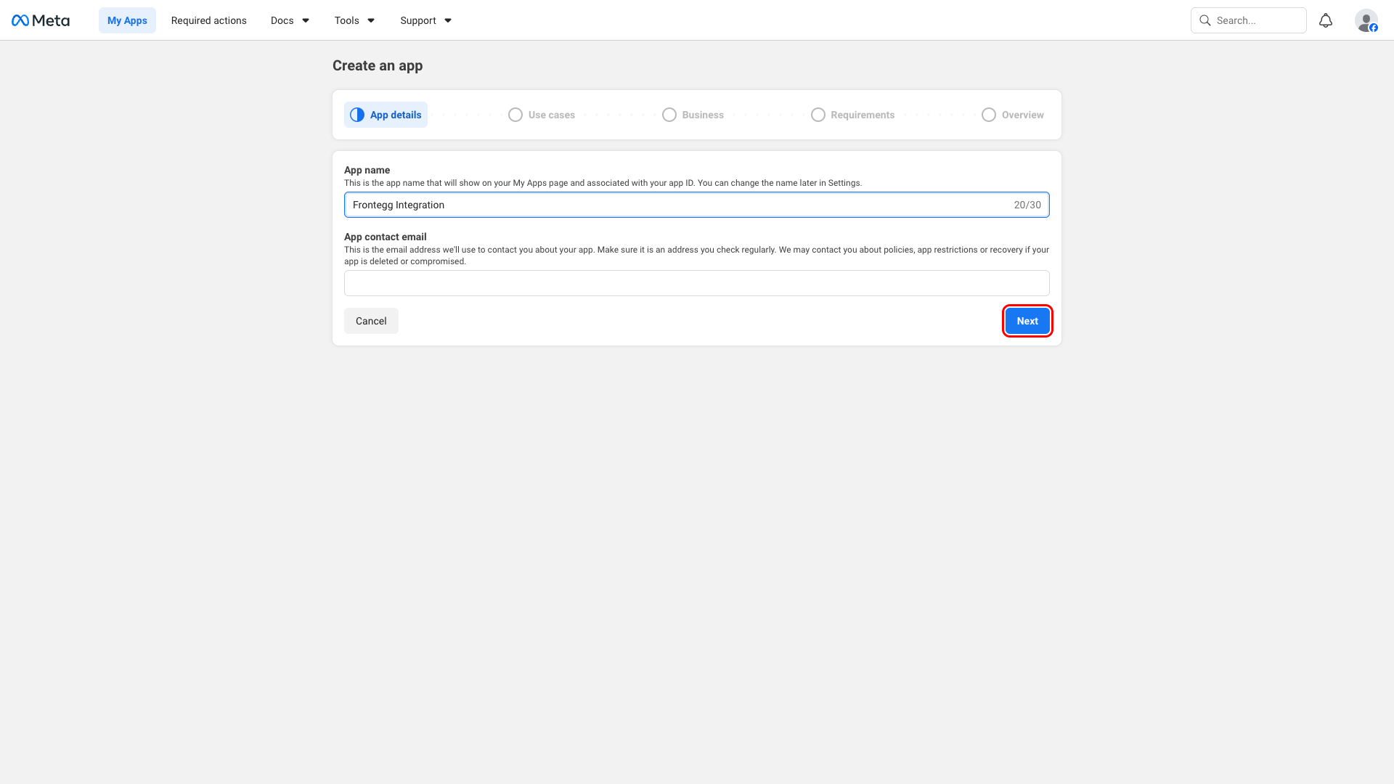Open the profile avatar menu
Screen dimensions: 1394x784
pyautogui.click(x=1366, y=20)
